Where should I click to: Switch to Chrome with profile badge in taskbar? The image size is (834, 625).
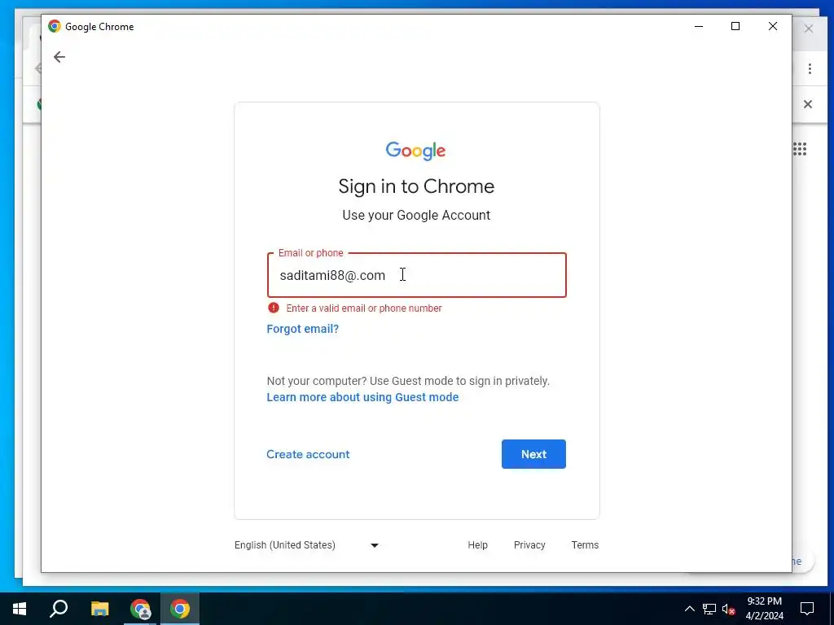[140, 609]
